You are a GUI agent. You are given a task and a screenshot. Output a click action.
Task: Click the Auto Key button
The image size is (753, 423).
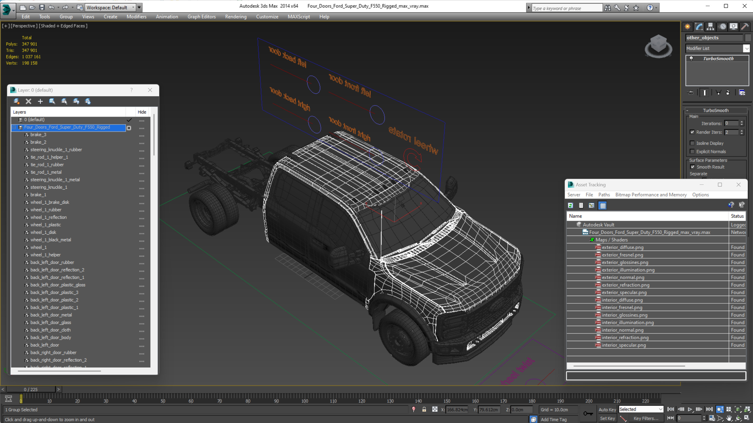607,410
